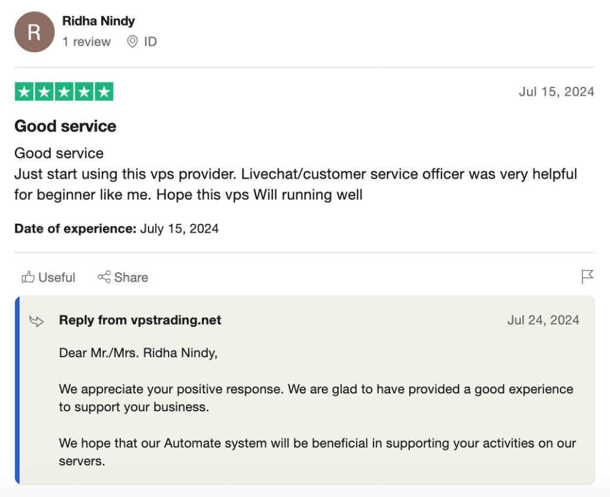The image size is (610, 497).
Task: Click the 'Date of experience' line
Action: click(x=116, y=229)
